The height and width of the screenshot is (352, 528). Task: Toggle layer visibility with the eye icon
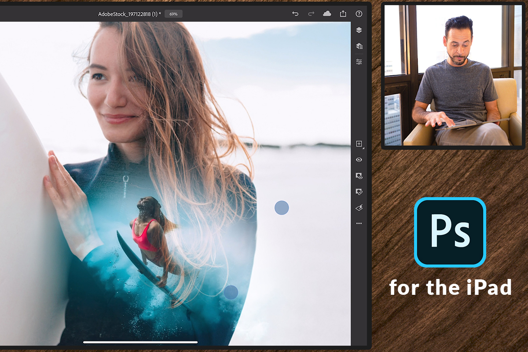pos(359,160)
